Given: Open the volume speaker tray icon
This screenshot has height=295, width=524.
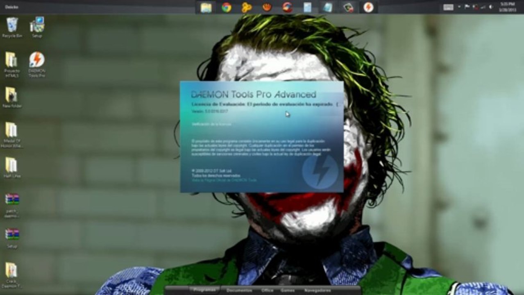Looking at the screenshot, I should [x=491, y=7].
